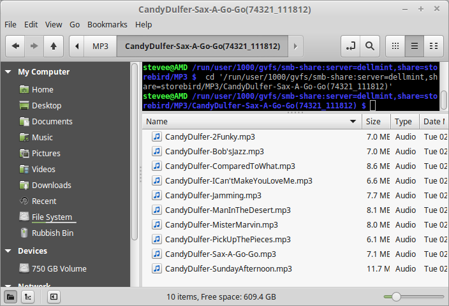The width and height of the screenshot is (449, 306).
Task: Click the music icon for CandyDulfer-Jamming.mp3
Action: pos(156,195)
